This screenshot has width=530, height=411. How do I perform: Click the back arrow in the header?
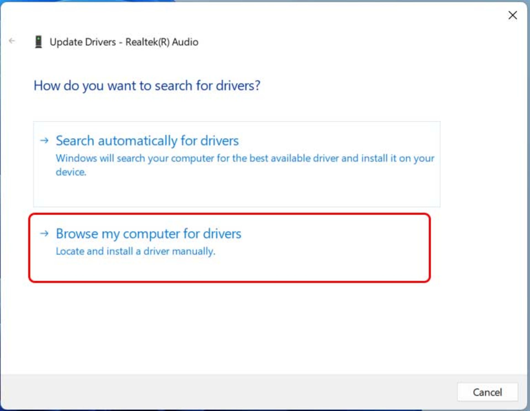point(12,41)
